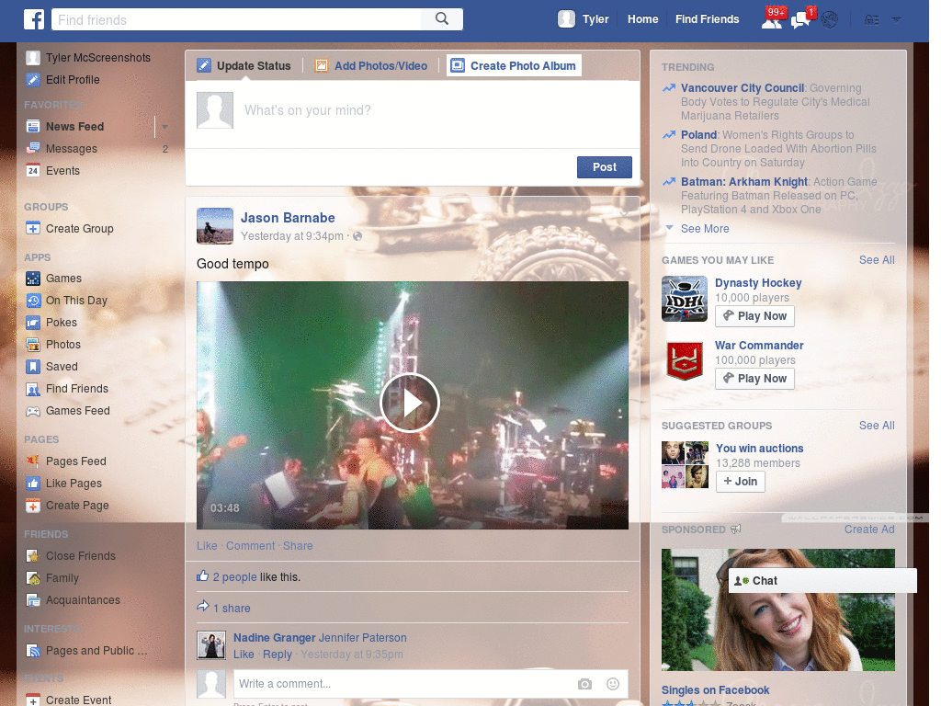This screenshot has height=706, width=941.
Task: Play the Good tempo video
Action: coord(410,403)
